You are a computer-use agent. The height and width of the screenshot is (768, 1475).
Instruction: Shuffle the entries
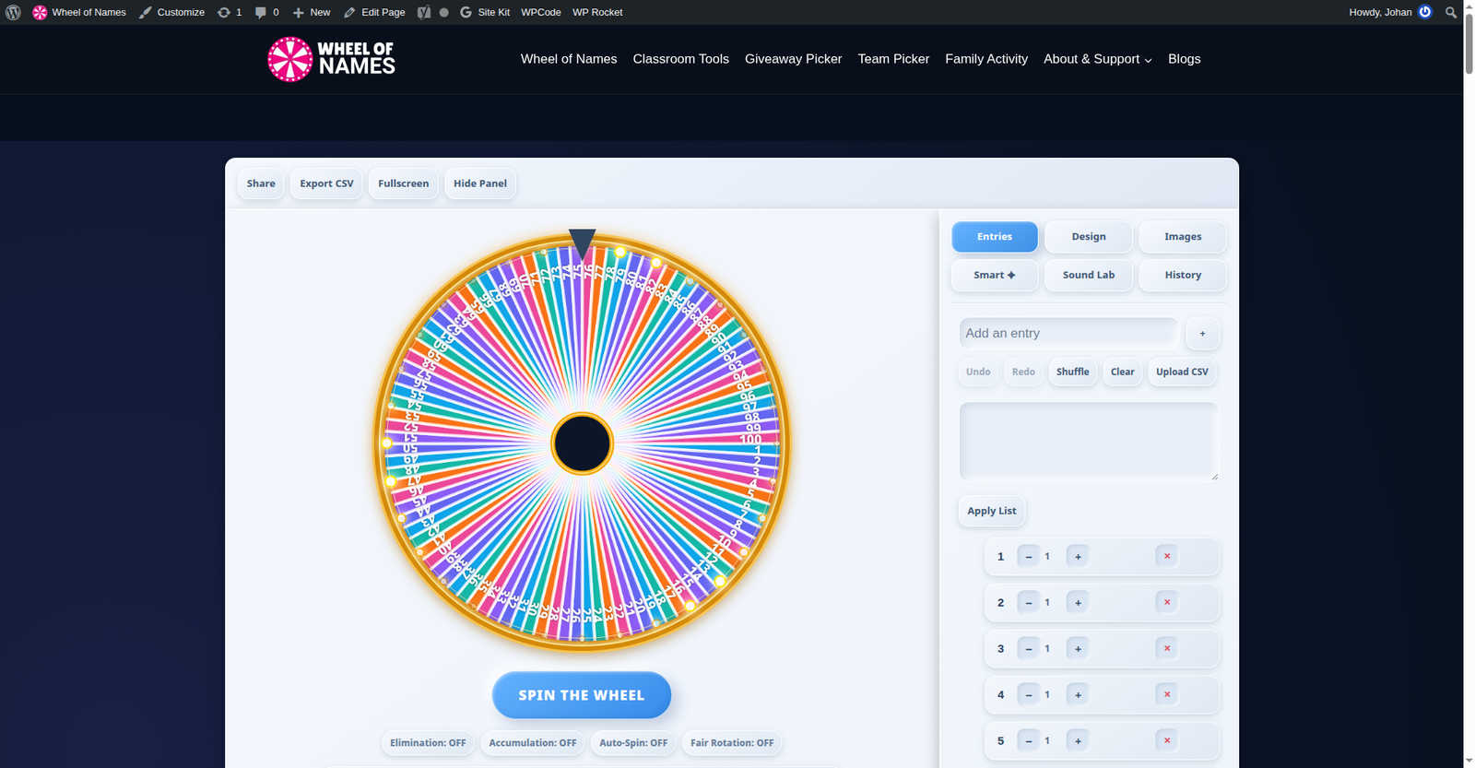coord(1073,372)
